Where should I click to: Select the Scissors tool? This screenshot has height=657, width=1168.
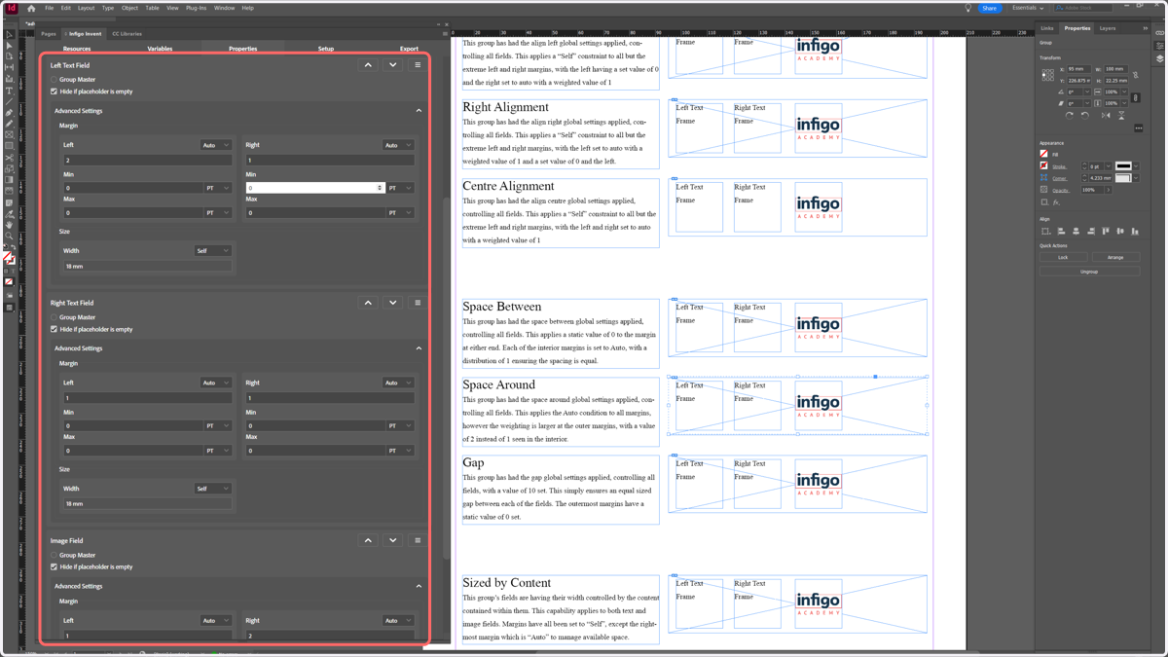(10, 158)
